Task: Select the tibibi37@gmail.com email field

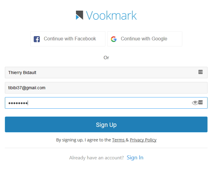Action: pos(106,88)
